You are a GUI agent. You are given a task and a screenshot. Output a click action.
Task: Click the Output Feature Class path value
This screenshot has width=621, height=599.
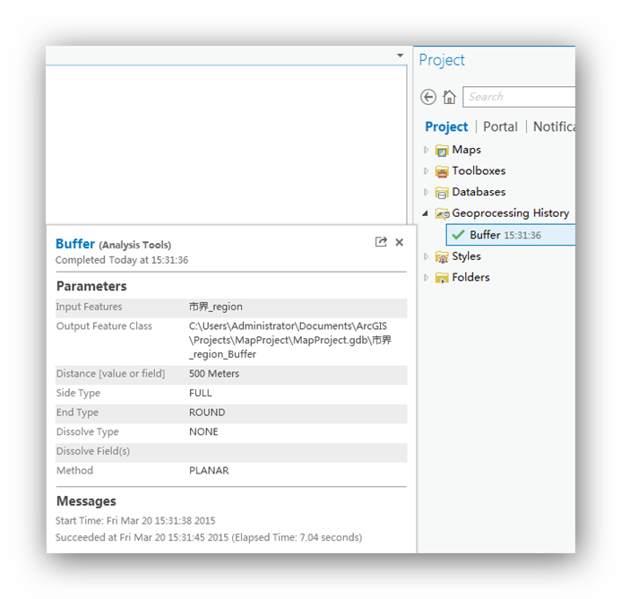coord(290,340)
